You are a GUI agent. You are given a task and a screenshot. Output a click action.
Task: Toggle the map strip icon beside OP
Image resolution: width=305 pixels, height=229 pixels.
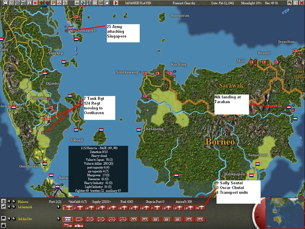pyautogui.click(x=101, y=3)
